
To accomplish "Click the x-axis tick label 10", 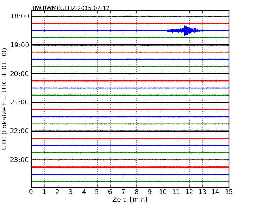I will (163, 192).
